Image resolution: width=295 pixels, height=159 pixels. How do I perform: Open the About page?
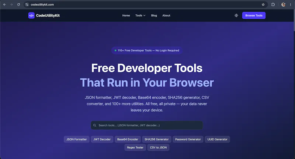tap(166, 15)
